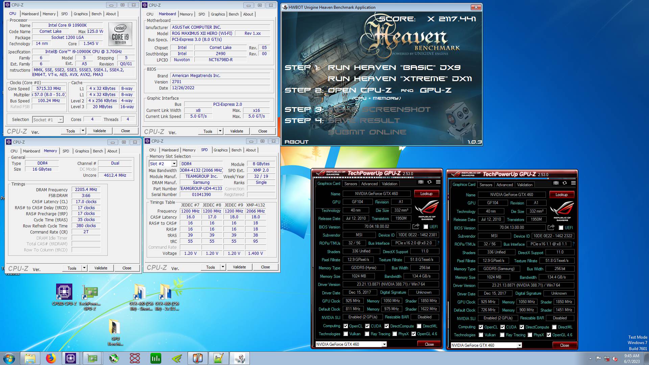Click the volume icon in the system tray
This screenshot has width=649, height=365.
coord(615,359)
